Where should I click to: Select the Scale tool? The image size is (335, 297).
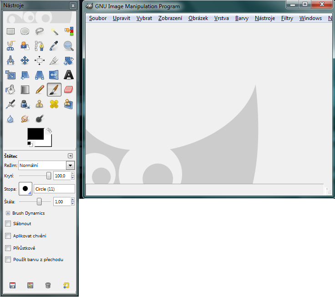10,75
